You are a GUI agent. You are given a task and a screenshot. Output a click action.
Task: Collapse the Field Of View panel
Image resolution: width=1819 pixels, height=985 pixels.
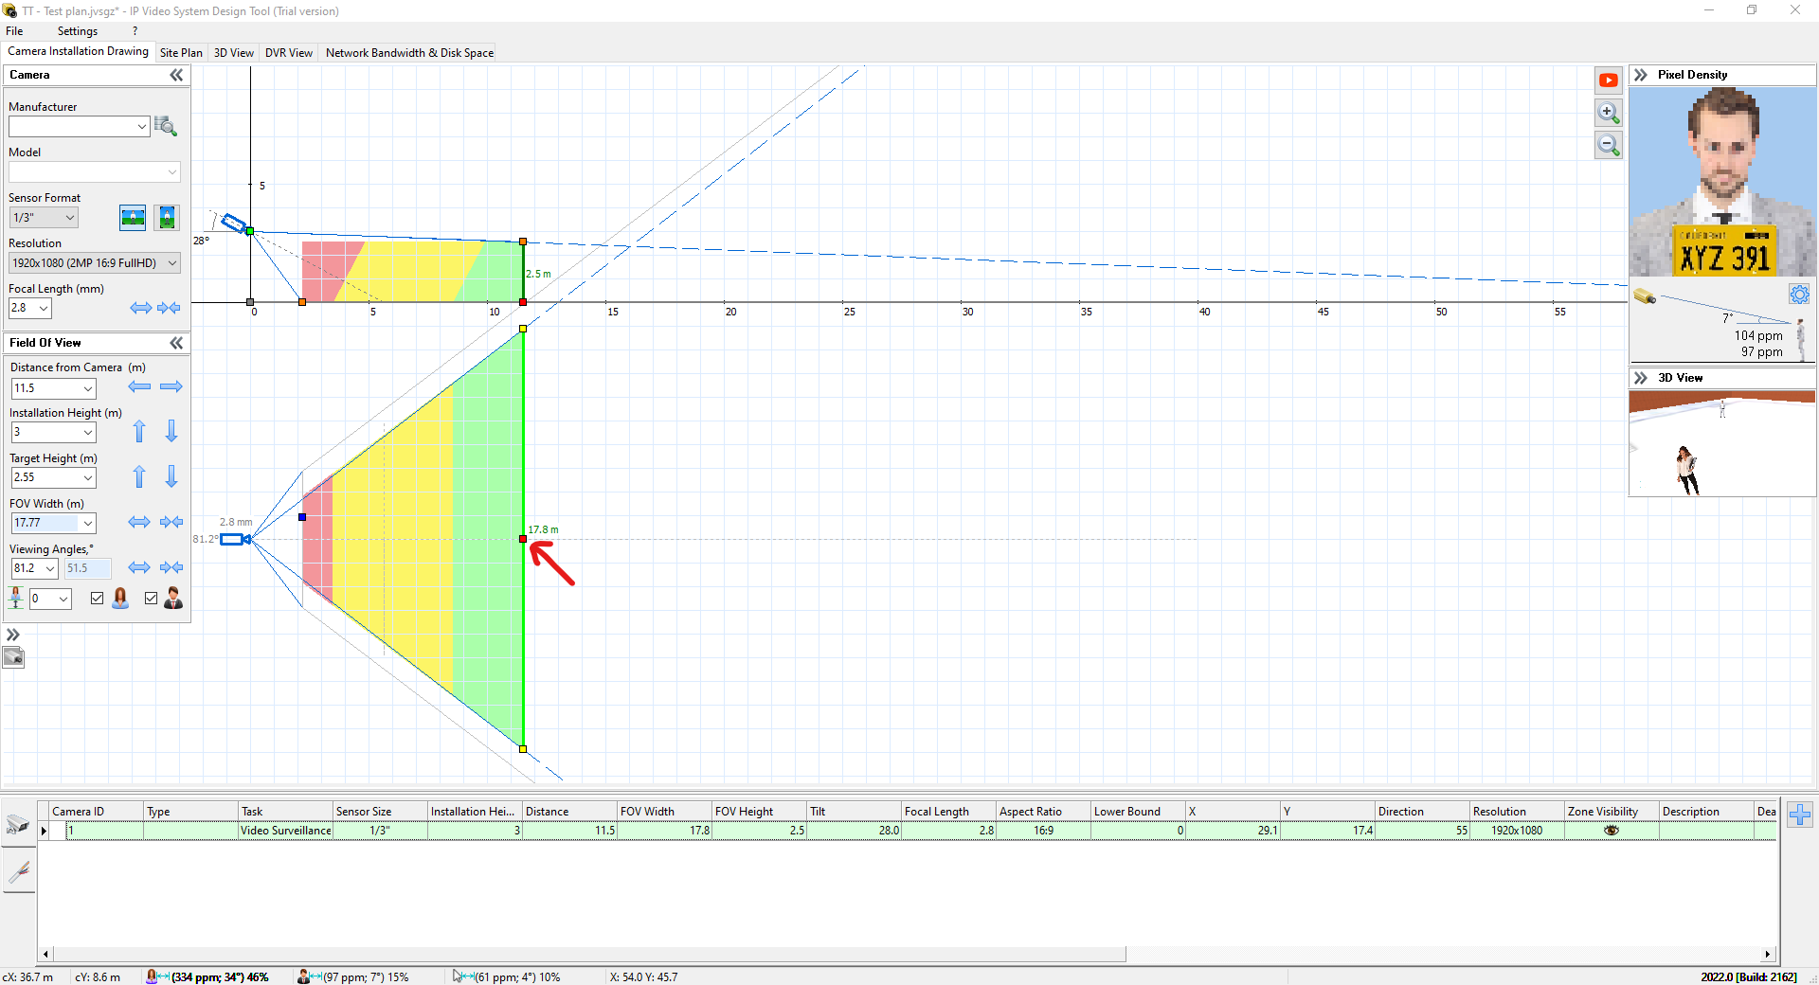pos(176,343)
